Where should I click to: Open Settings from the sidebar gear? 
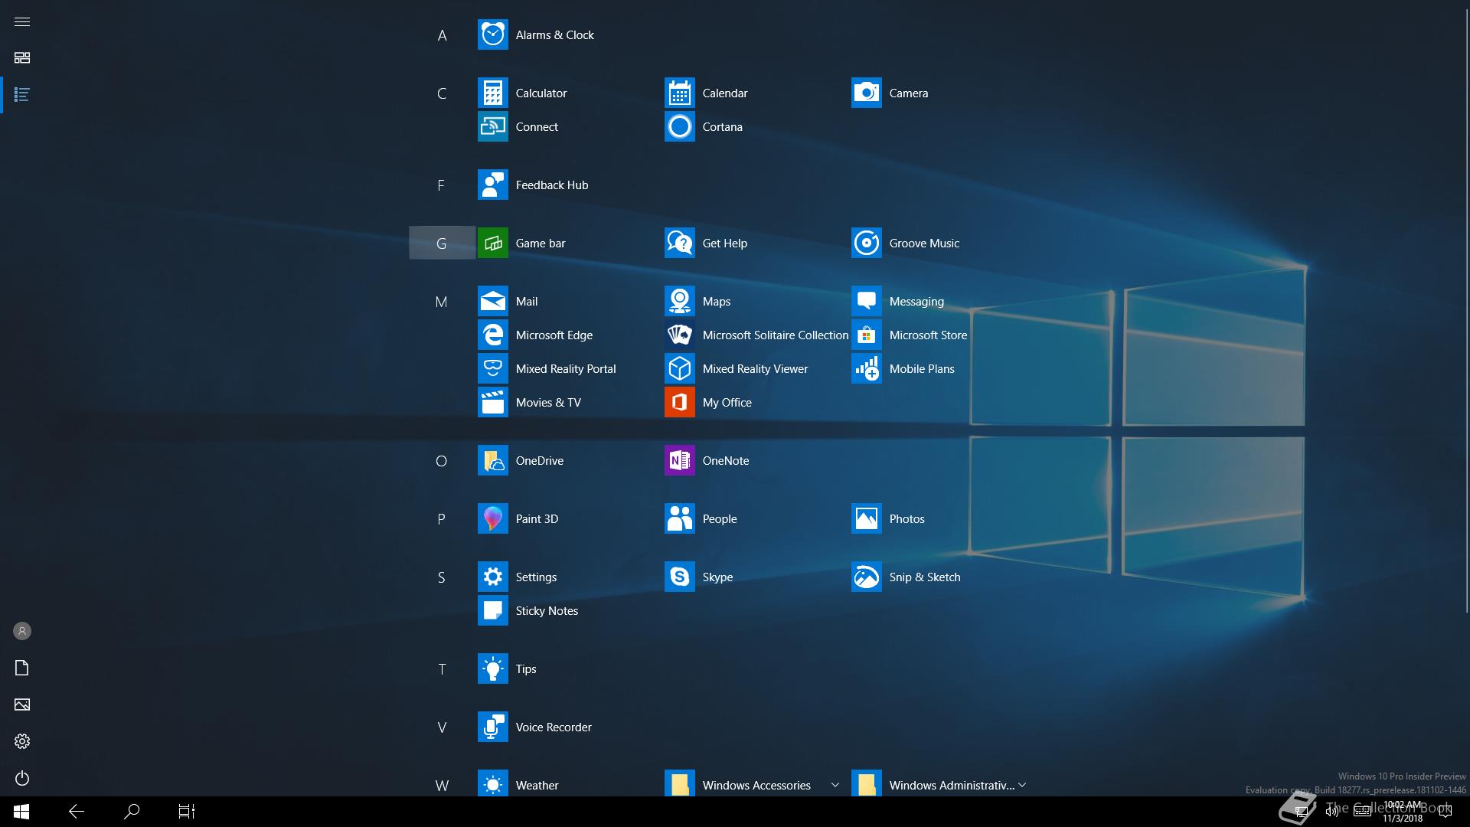coord(22,741)
